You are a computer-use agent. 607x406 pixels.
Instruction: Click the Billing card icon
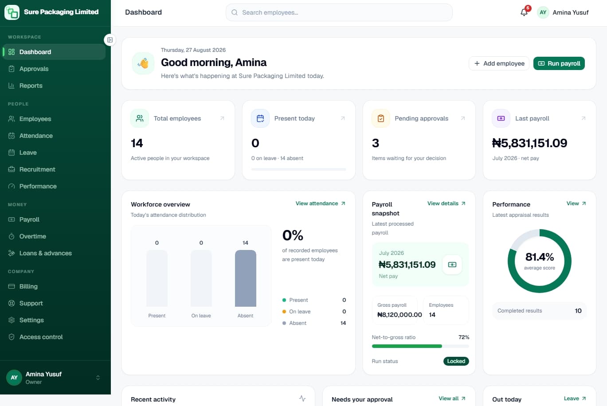12,286
